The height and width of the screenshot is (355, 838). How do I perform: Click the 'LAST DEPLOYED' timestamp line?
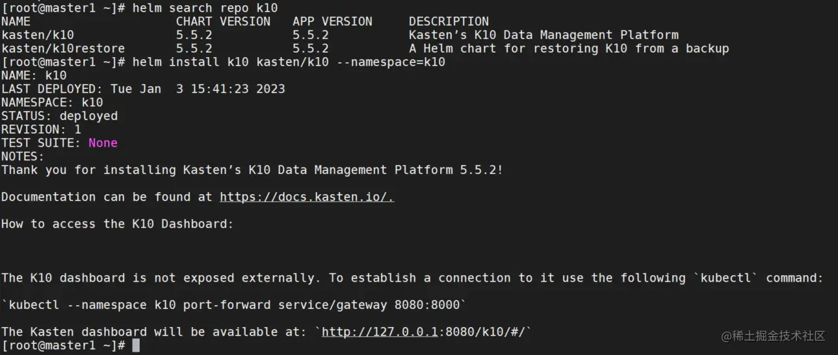click(143, 89)
